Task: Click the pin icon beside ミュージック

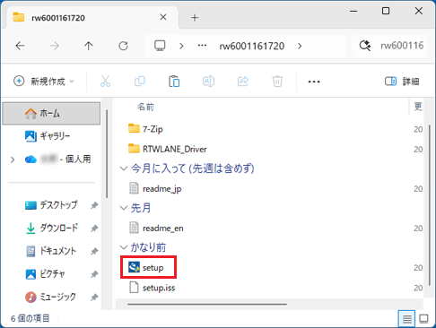Action: click(94, 297)
